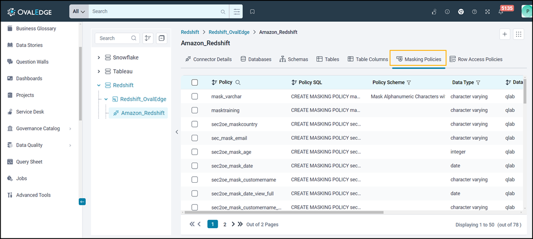
Task: Switch to the Databases tab
Action: (x=256, y=59)
